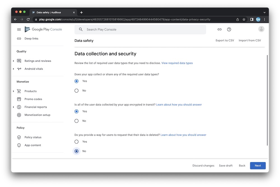
Task: Click the Google Play Console logo
Action: pyautogui.click(x=43, y=29)
